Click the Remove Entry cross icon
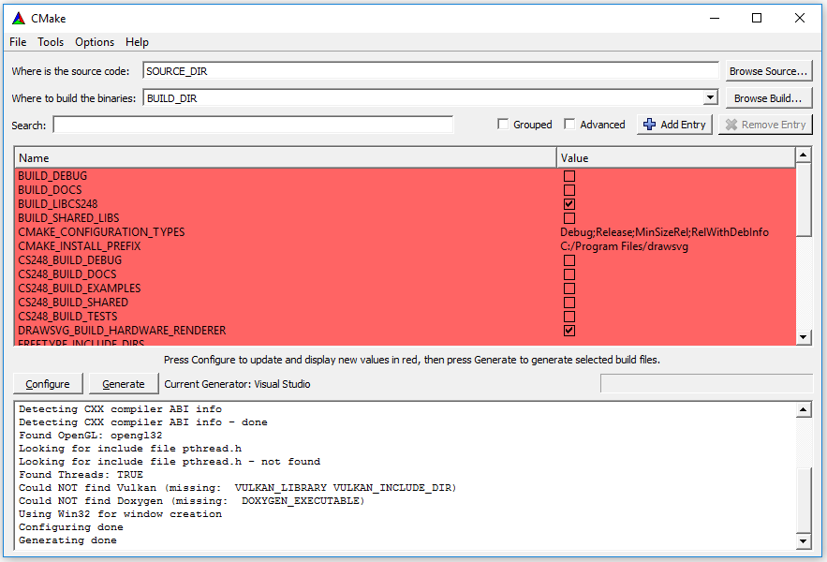This screenshot has height=562, width=827. pos(731,125)
